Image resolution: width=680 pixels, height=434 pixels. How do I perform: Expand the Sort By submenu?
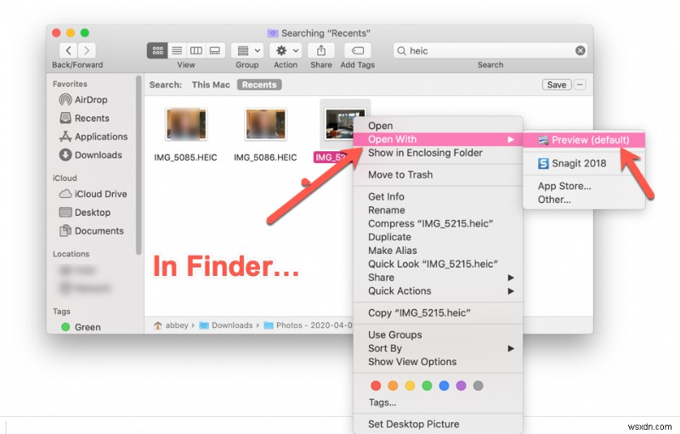tap(438, 349)
